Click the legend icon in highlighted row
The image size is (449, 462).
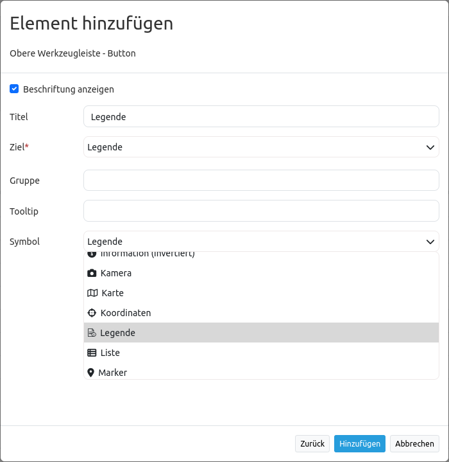(x=92, y=333)
